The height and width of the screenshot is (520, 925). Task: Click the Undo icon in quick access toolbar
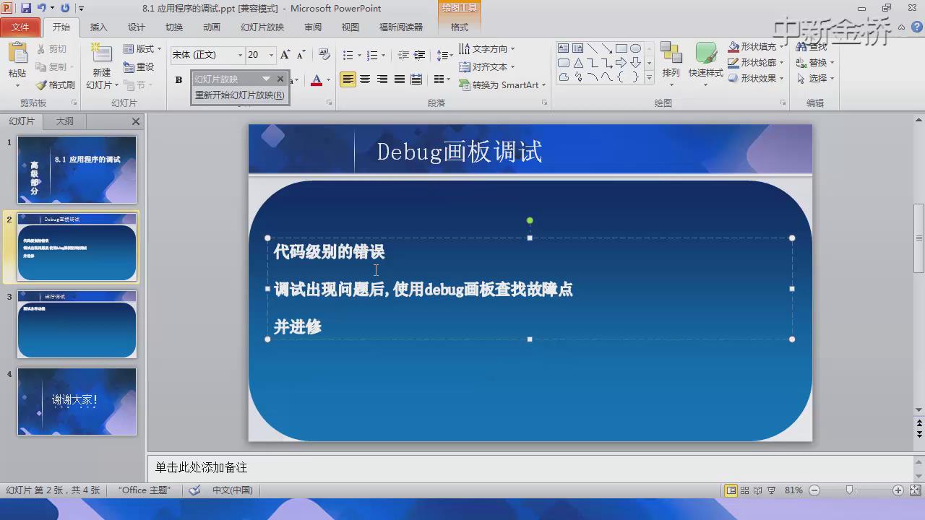pyautogui.click(x=42, y=8)
